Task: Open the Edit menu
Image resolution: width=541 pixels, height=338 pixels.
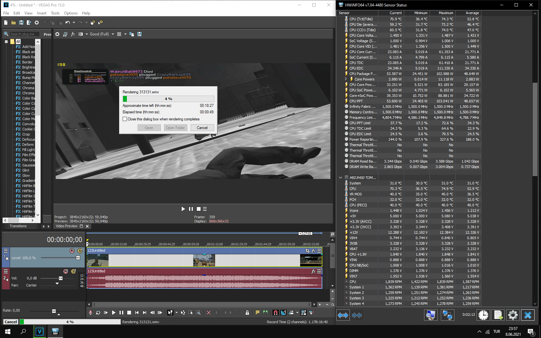Action: click(17, 13)
